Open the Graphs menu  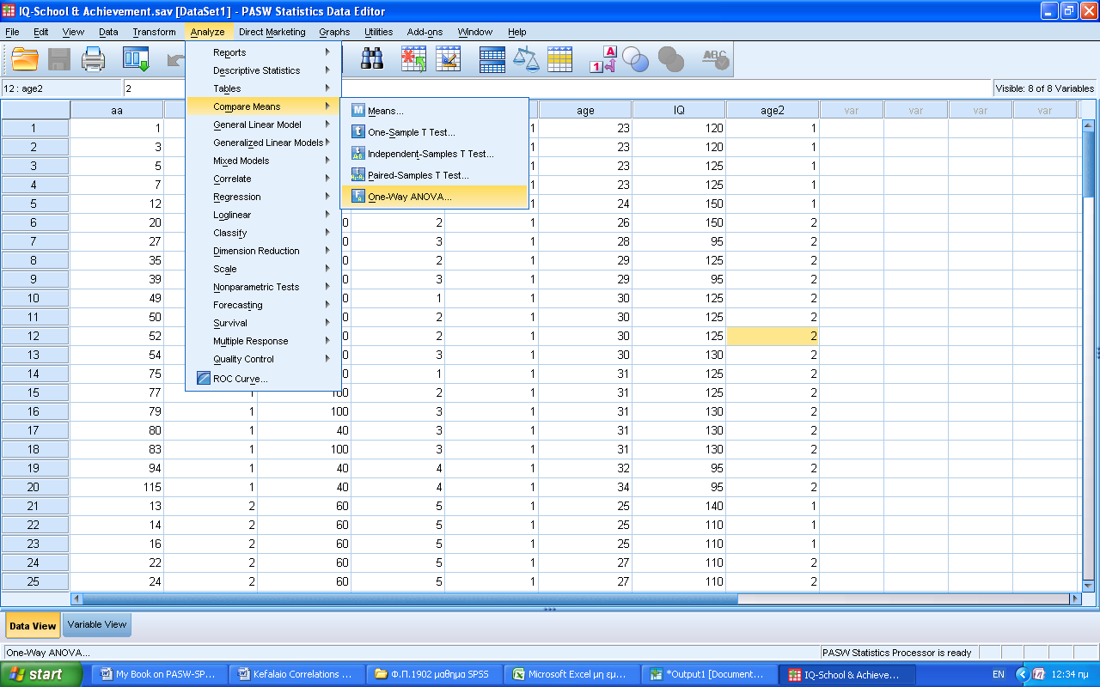pos(334,32)
